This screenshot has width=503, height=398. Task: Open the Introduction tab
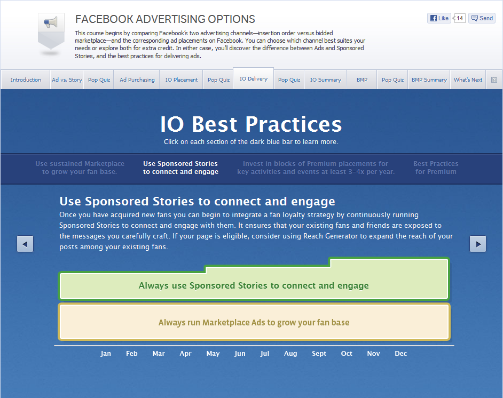[26, 80]
